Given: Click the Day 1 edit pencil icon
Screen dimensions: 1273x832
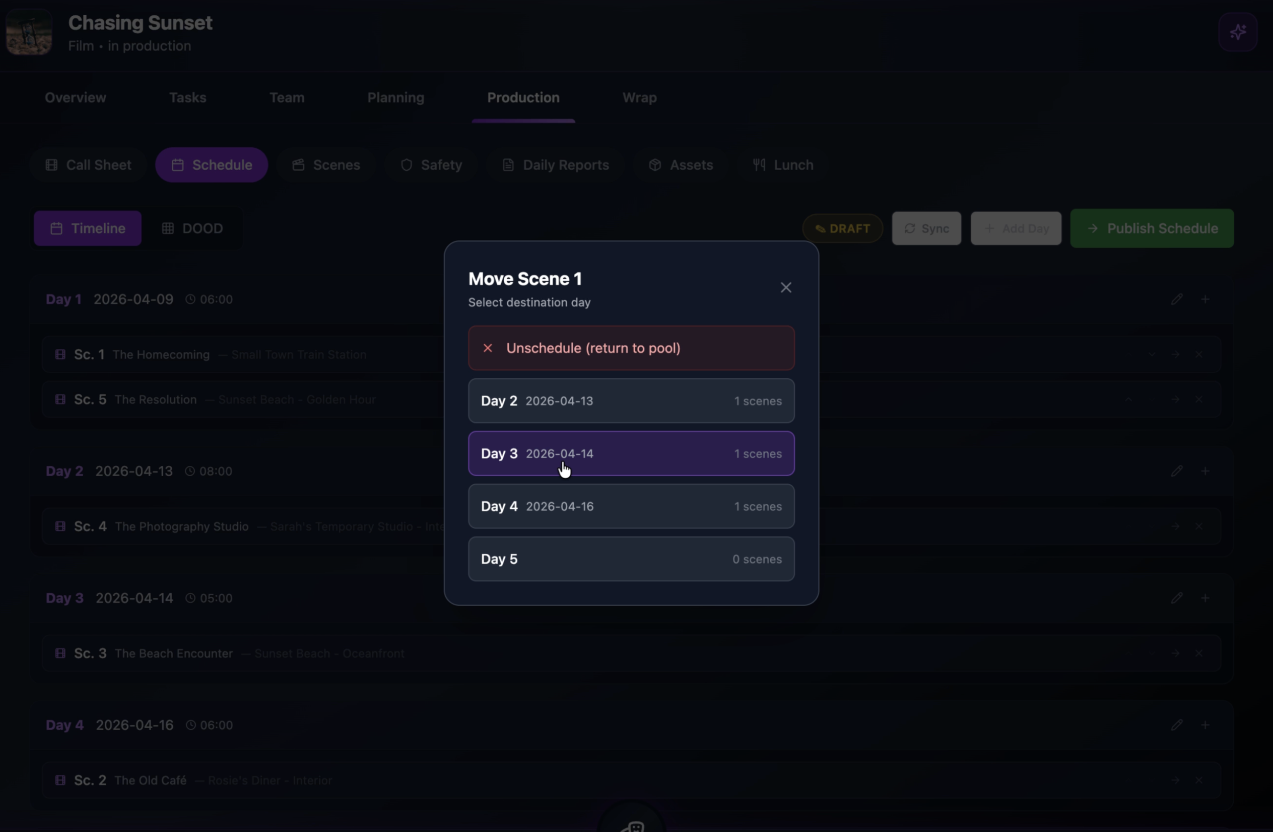Looking at the screenshot, I should coord(1176,299).
